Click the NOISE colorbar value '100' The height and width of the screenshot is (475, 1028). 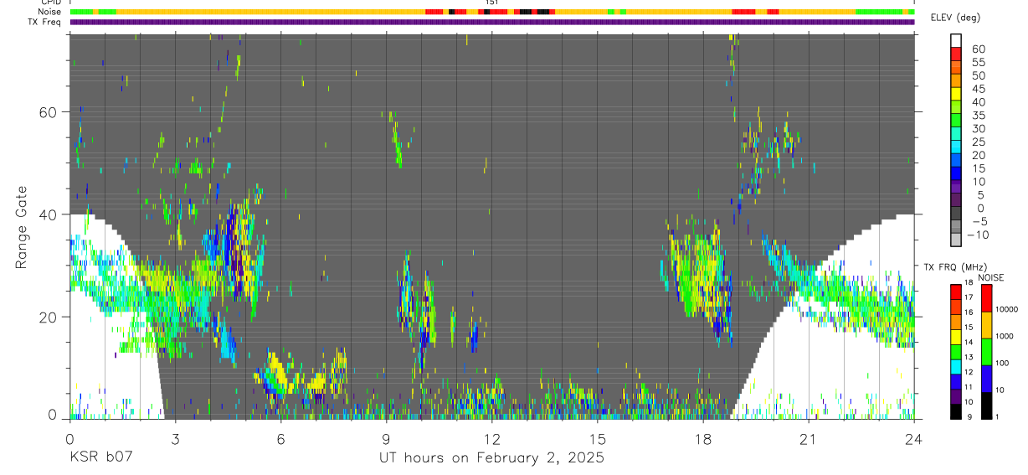[x=1003, y=364]
